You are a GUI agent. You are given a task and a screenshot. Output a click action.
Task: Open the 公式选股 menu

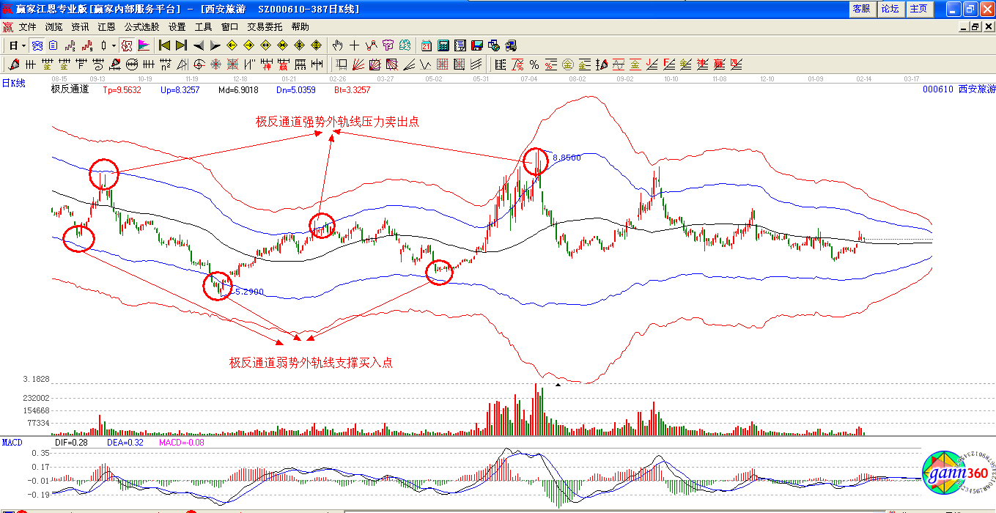tap(141, 27)
